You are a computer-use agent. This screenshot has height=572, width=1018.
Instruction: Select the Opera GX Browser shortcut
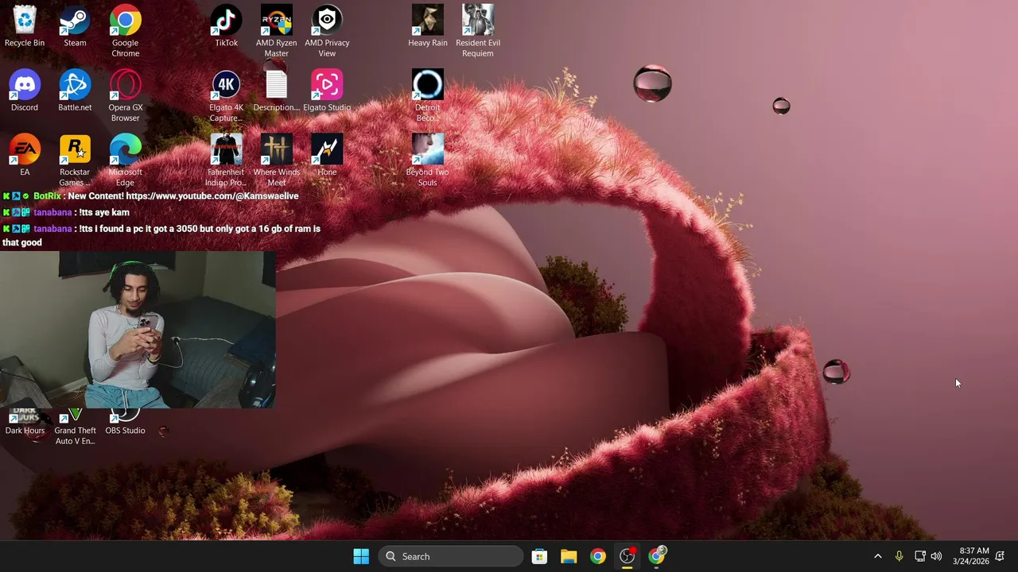[125, 95]
